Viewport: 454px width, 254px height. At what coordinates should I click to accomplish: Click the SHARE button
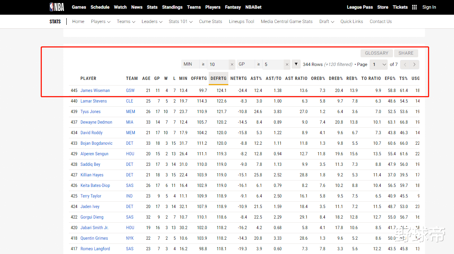click(x=406, y=53)
